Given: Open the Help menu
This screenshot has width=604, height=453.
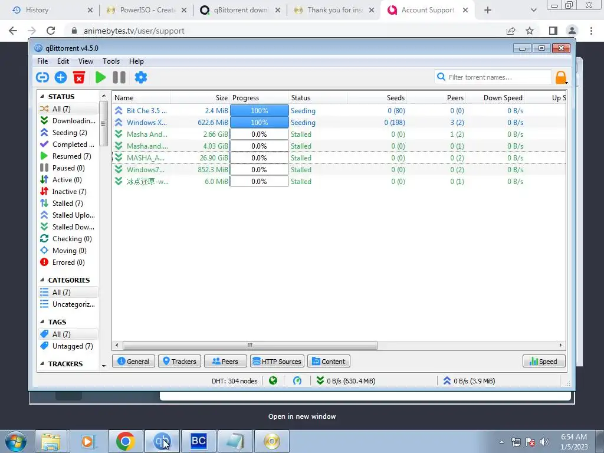Looking at the screenshot, I should coord(136,61).
